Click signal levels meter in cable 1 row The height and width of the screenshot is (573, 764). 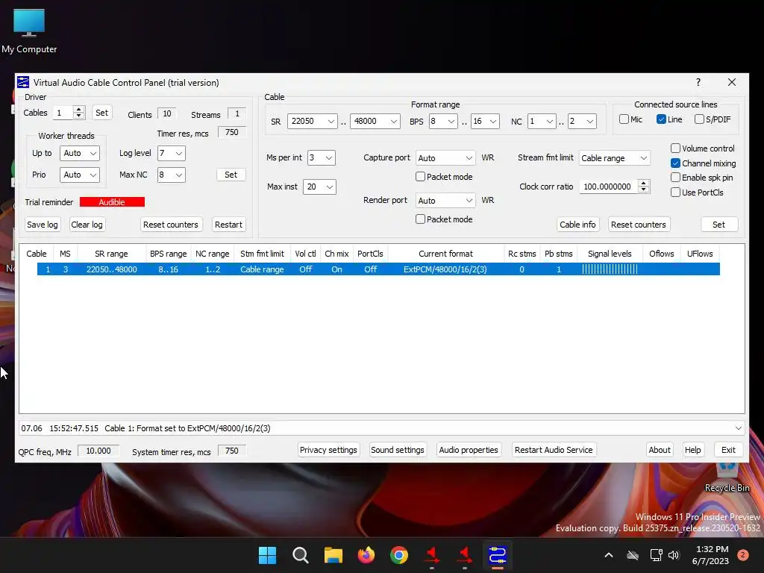pos(610,269)
